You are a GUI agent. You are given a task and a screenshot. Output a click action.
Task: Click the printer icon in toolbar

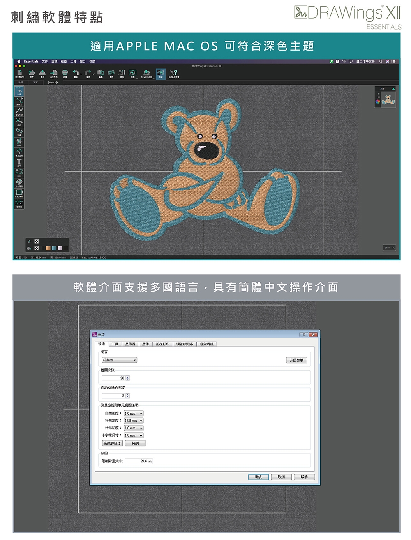[65, 73]
